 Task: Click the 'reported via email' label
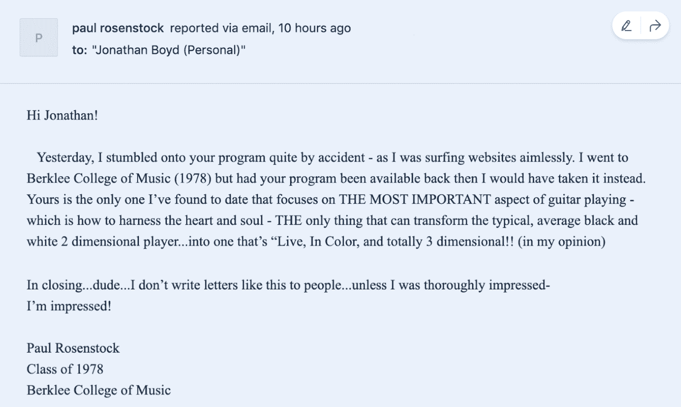click(x=220, y=28)
